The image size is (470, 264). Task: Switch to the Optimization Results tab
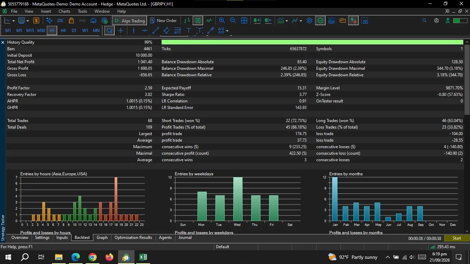coord(133,238)
